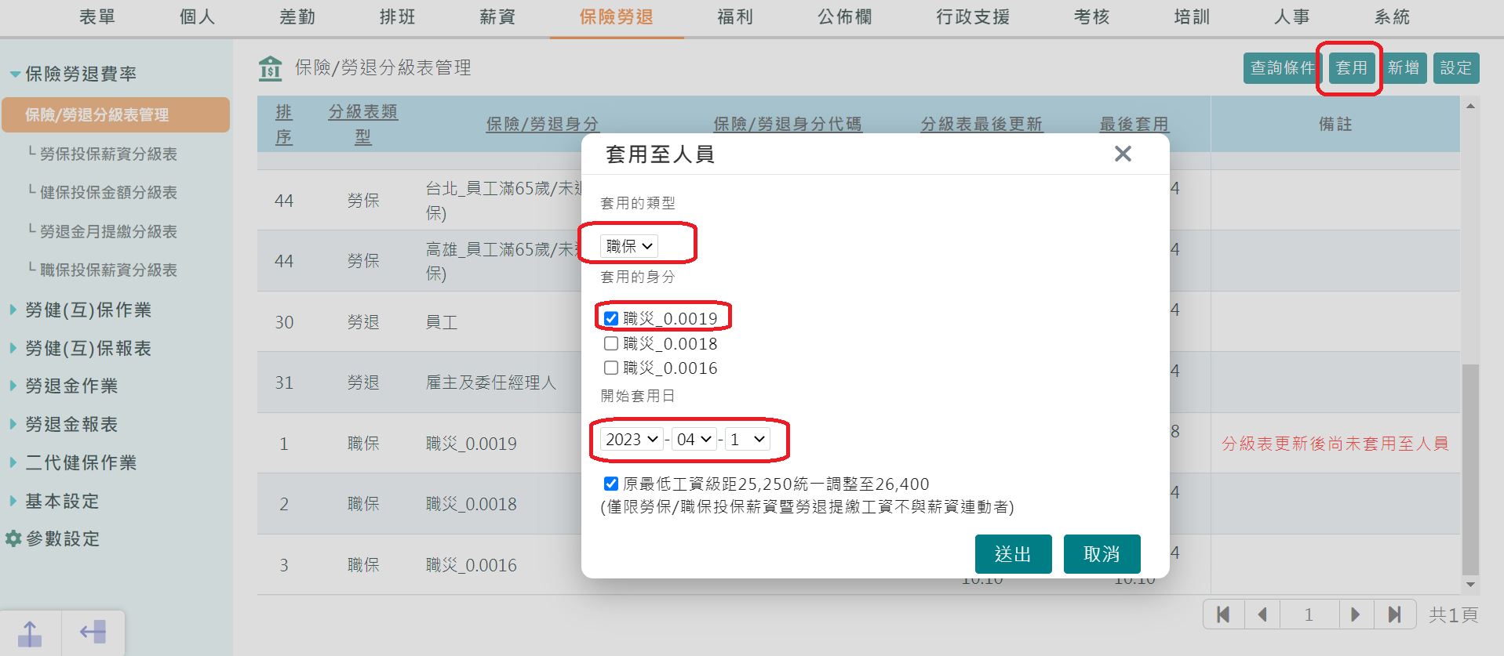
Task: Open the 福利 top menu
Action: [735, 16]
